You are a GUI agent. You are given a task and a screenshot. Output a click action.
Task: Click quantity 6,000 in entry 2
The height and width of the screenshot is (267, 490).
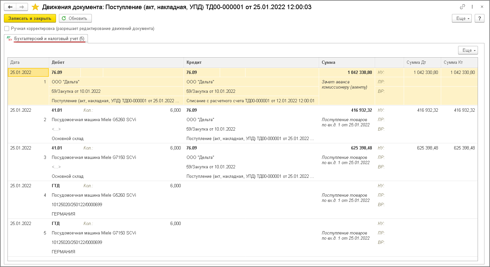(175, 110)
